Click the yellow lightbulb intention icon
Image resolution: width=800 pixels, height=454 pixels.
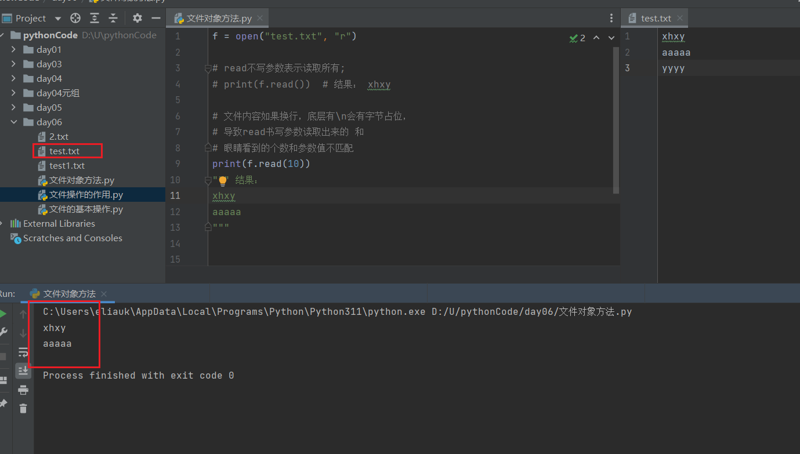pos(222,181)
